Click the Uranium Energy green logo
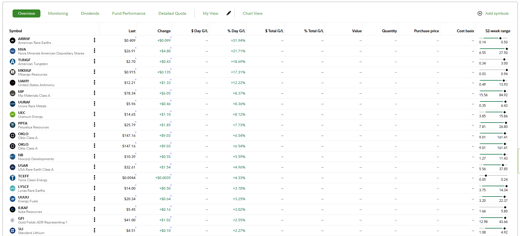This screenshot has height=236, width=520. tap(13, 115)
